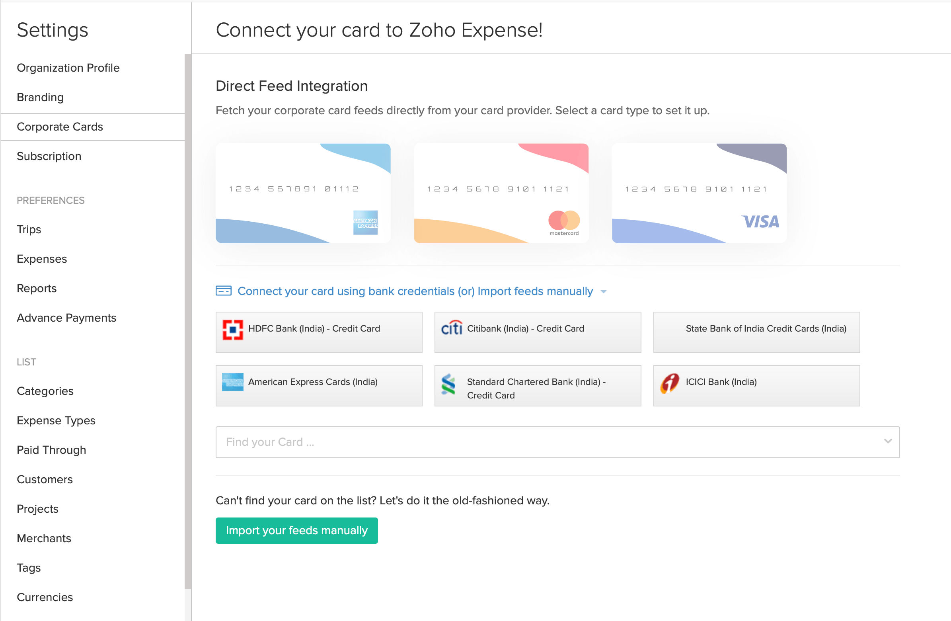Click the Standard Chartered Bank logo
Viewport: 951px width, 621px height.
tap(448, 384)
